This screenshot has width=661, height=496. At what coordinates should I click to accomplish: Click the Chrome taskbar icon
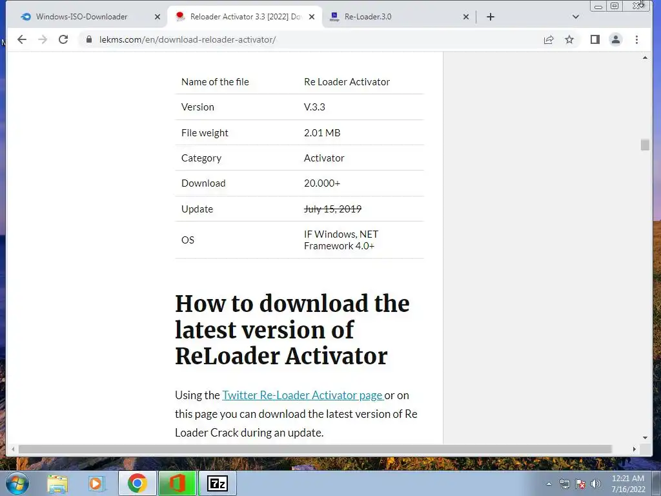point(137,483)
